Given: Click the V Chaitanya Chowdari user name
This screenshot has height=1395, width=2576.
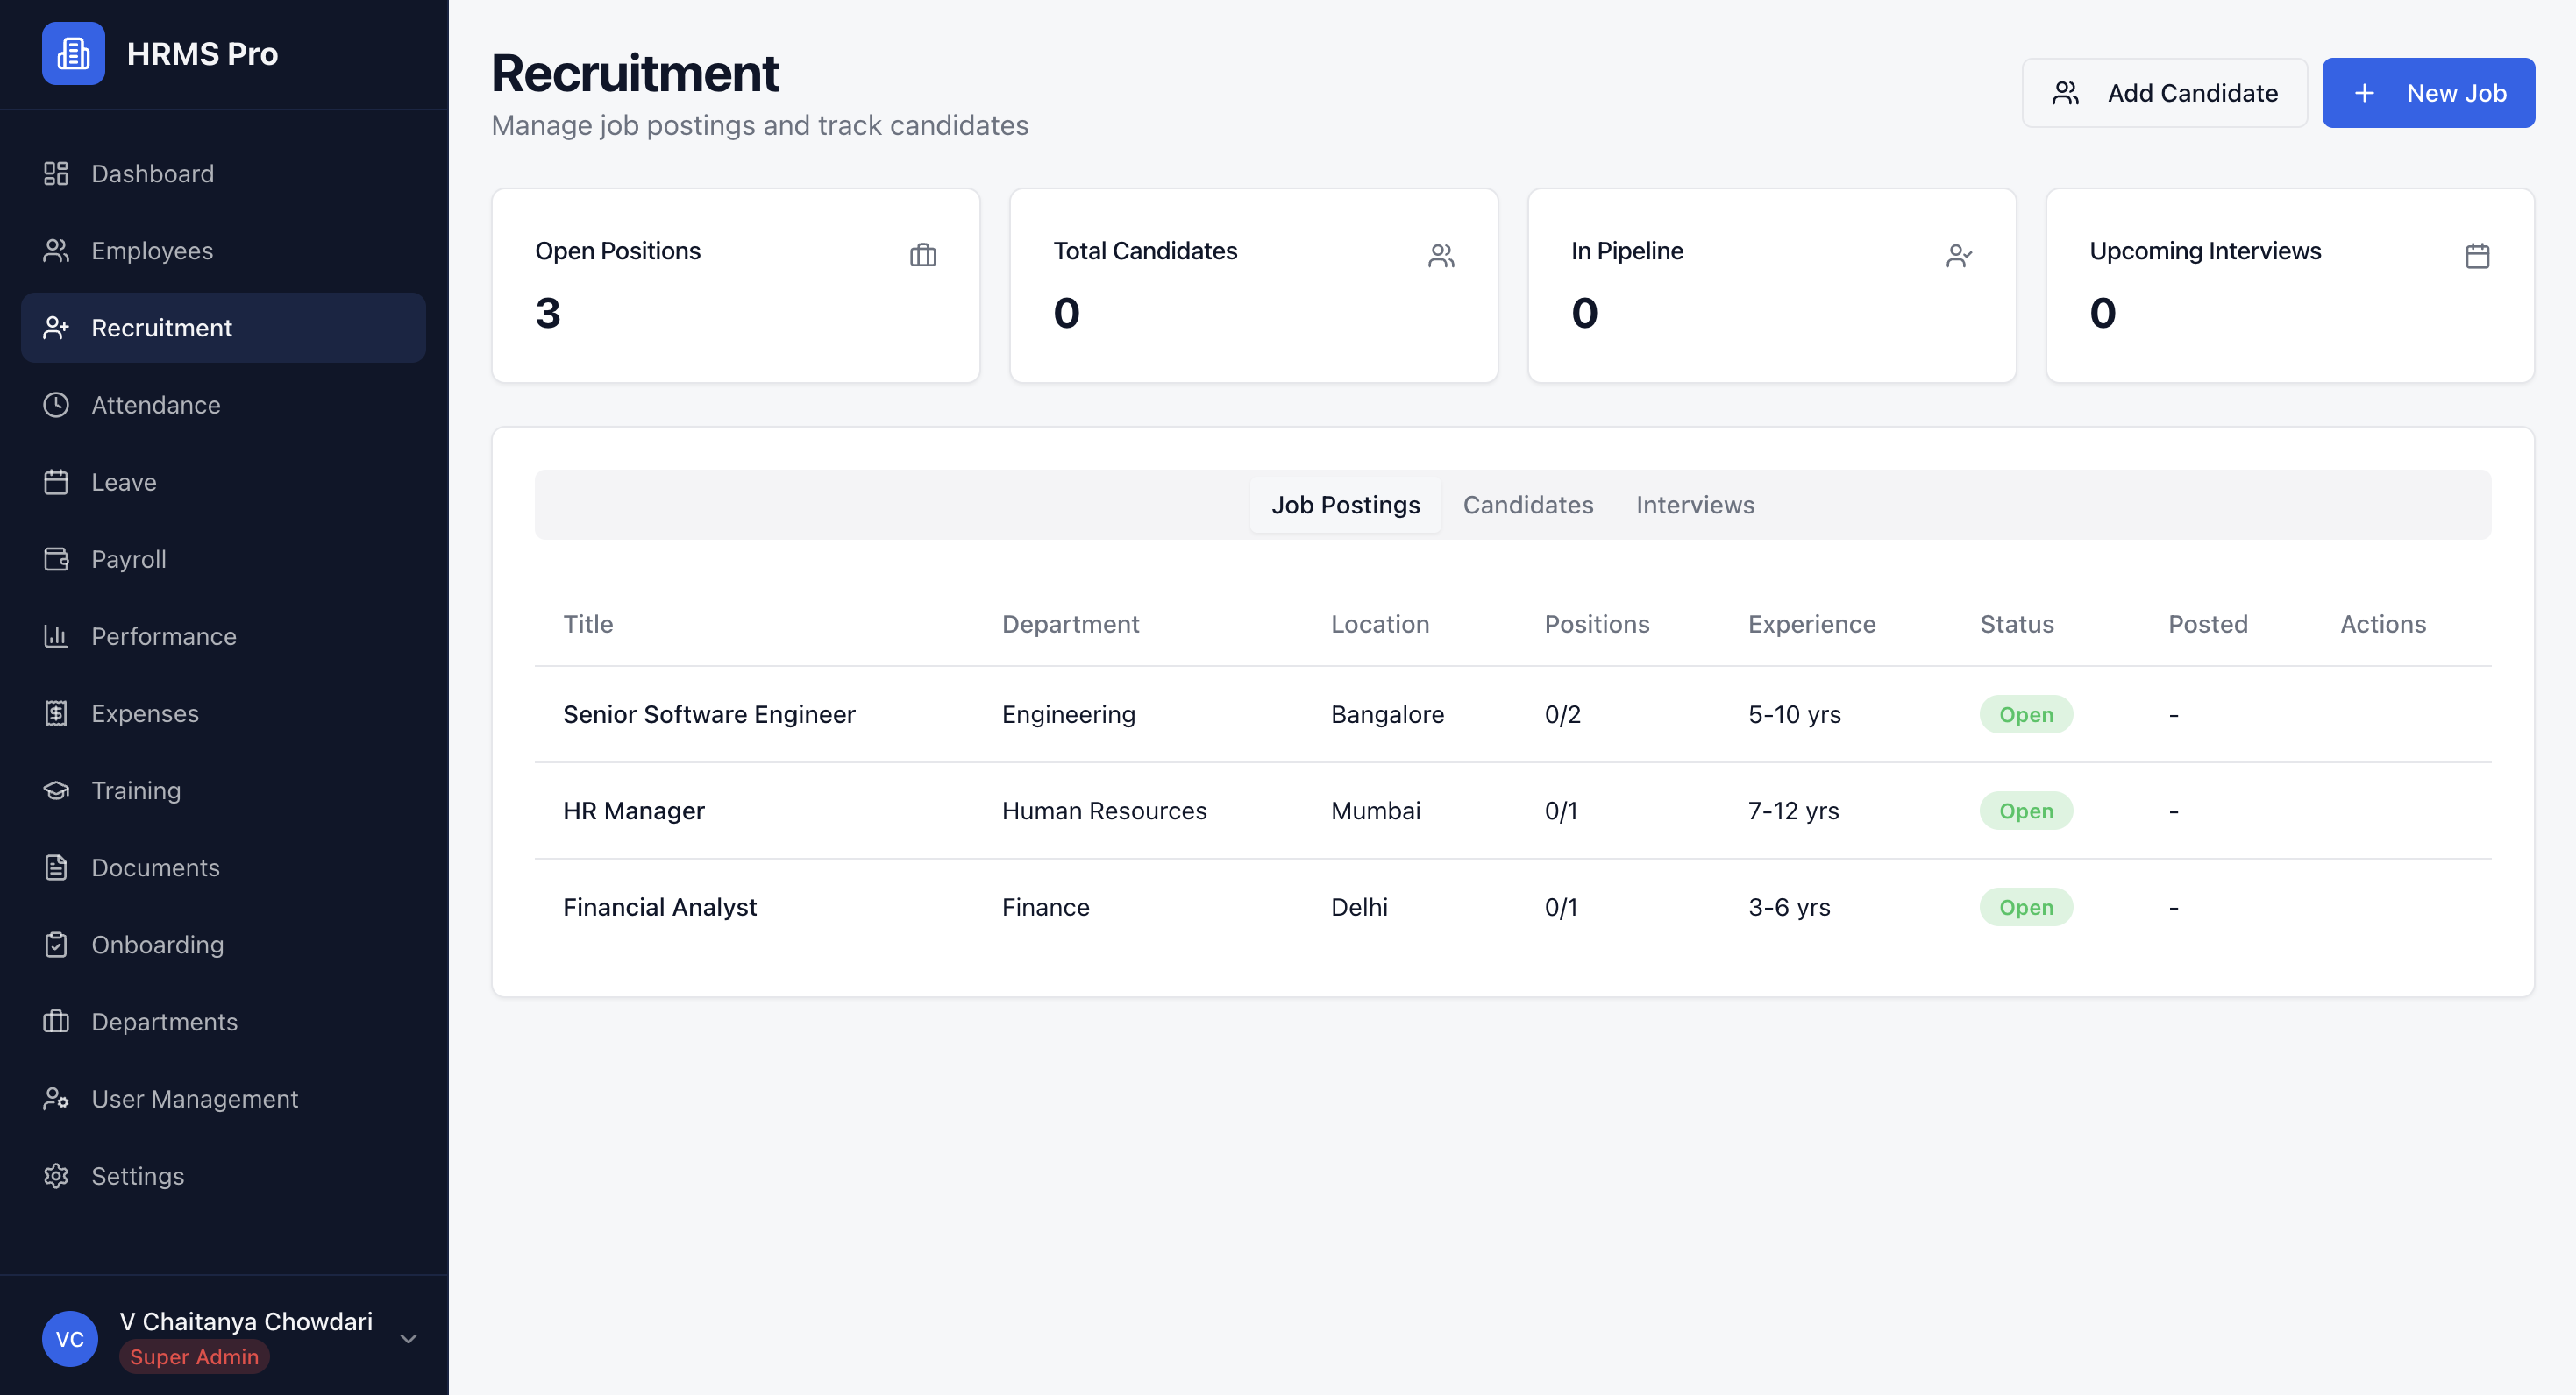Looking at the screenshot, I should 246,1321.
